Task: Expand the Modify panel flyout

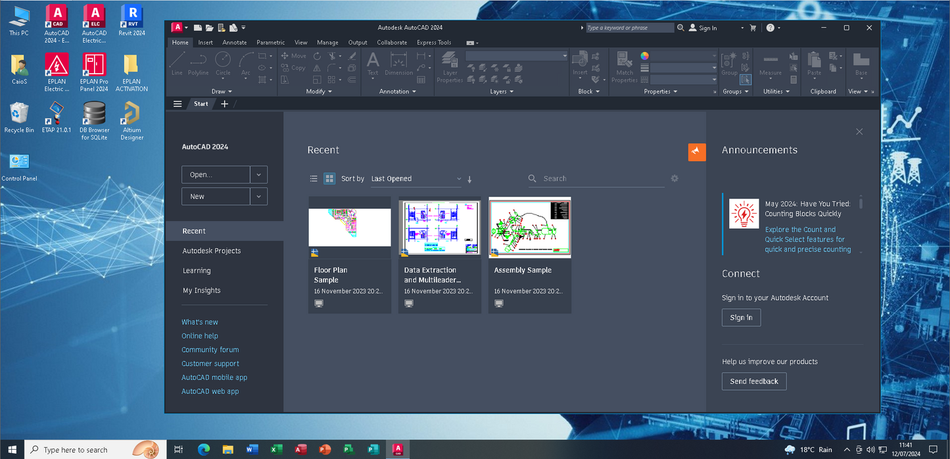Action: coord(320,91)
